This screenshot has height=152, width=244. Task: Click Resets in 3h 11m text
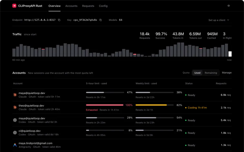pyautogui.click(x=96, y=97)
